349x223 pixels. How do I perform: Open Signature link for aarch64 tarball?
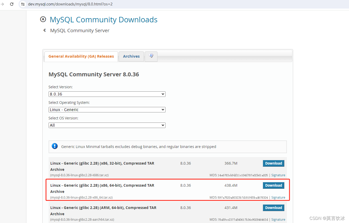point(278,220)
